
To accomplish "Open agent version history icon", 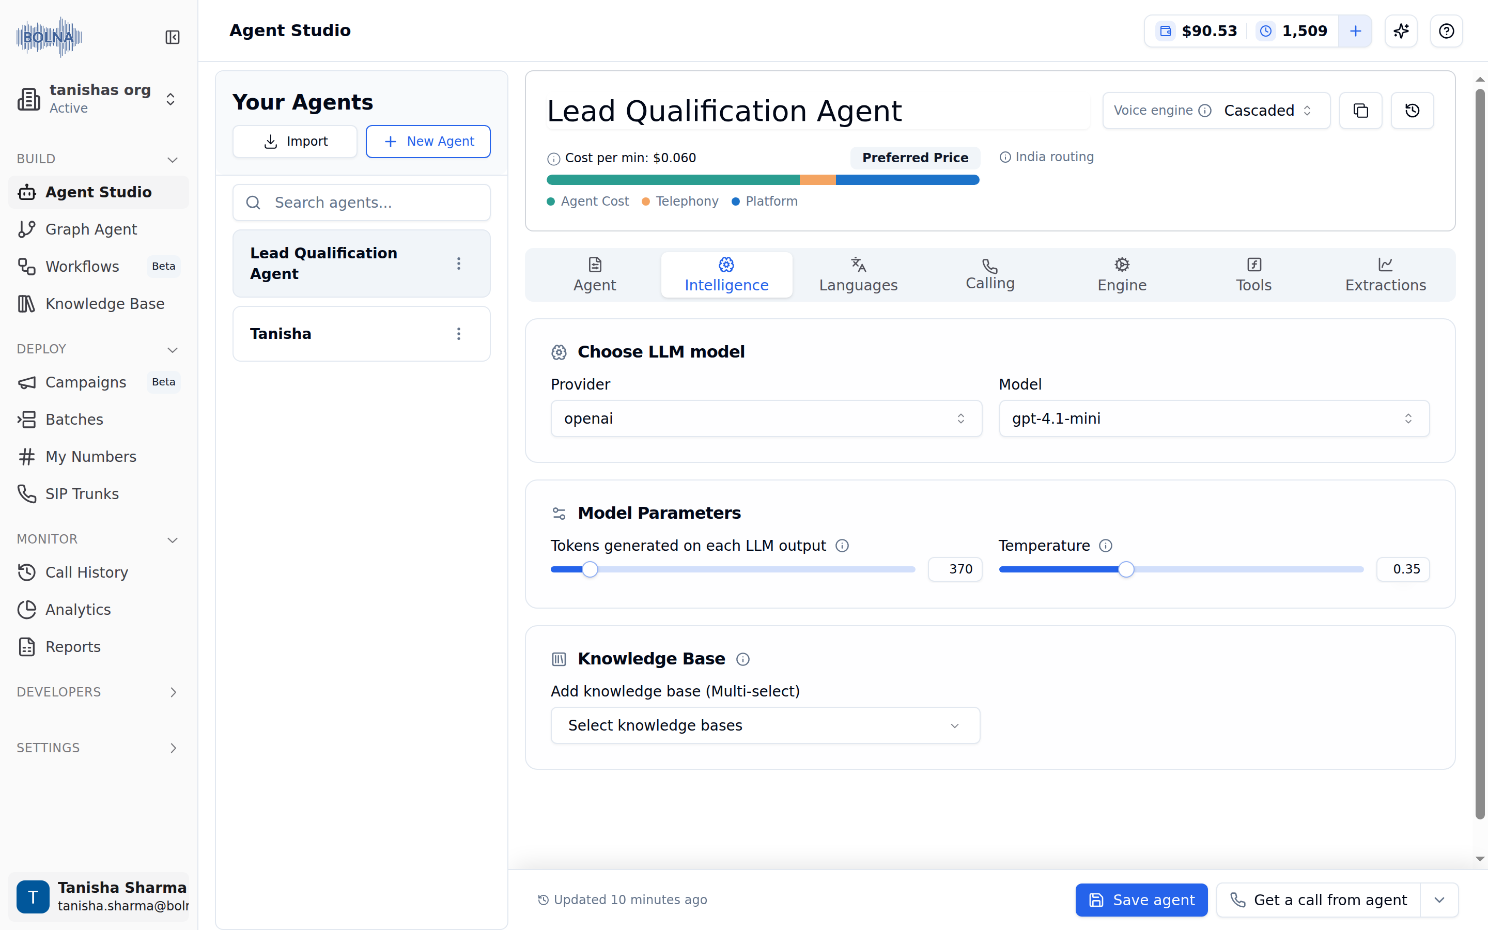I will 1413,111.
